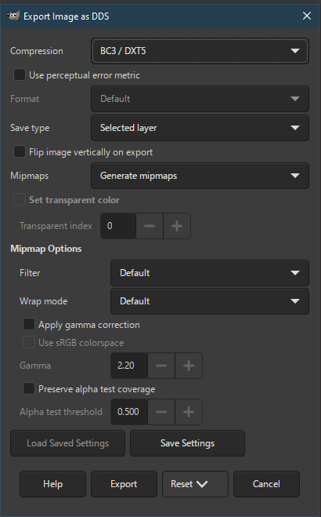Open the disabled Format dropdown
Image resolution: width=321 pixels, height=517 pixels.
[x=200, y=99]
